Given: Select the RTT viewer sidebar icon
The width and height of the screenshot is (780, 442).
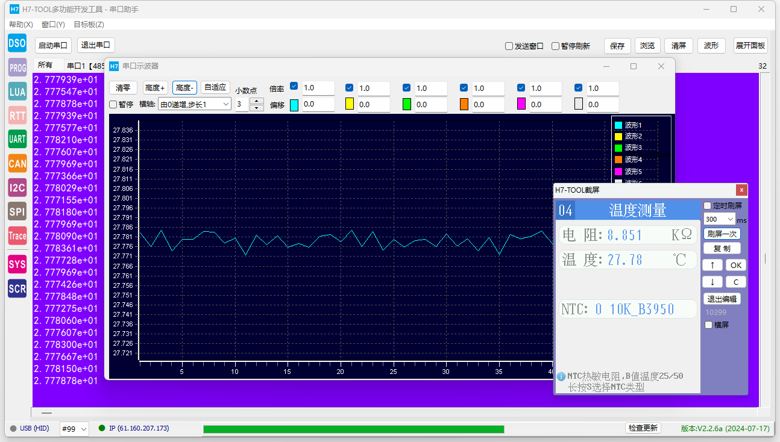Looking at the screenshot, I should click(x=17, y=115).
